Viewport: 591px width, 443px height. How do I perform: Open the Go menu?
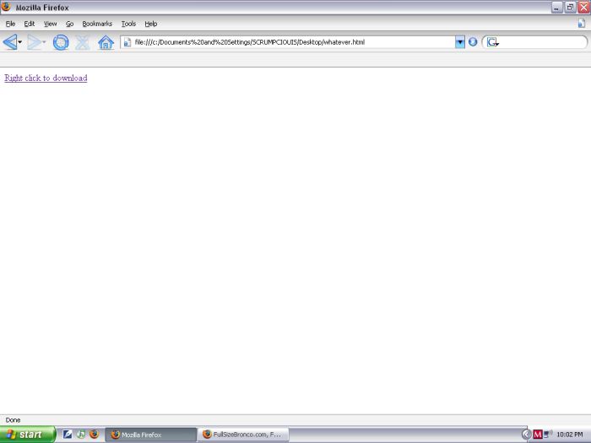tap(70, 24)
